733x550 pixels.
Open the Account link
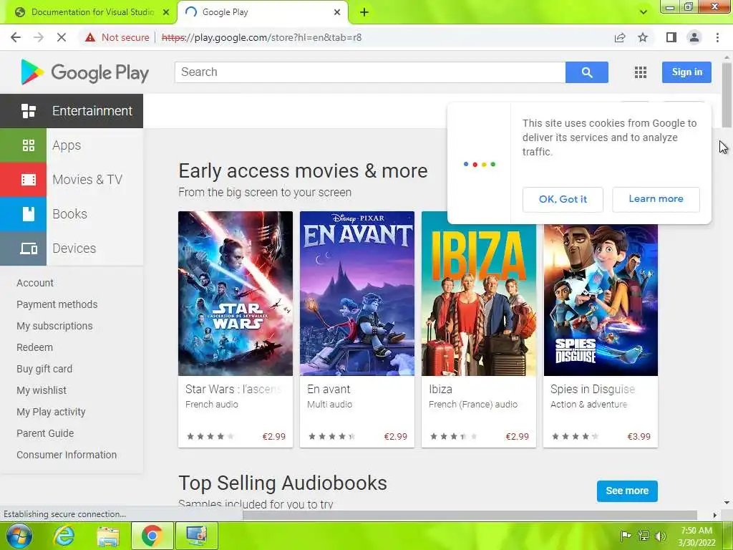pos(35,283)
